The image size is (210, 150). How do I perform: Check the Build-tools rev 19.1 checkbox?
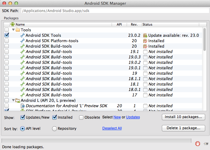pyautogui.click(x=7, y=52)
